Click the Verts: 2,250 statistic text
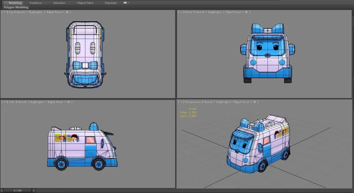Screen dimensions: 354x193 point(188,116)
